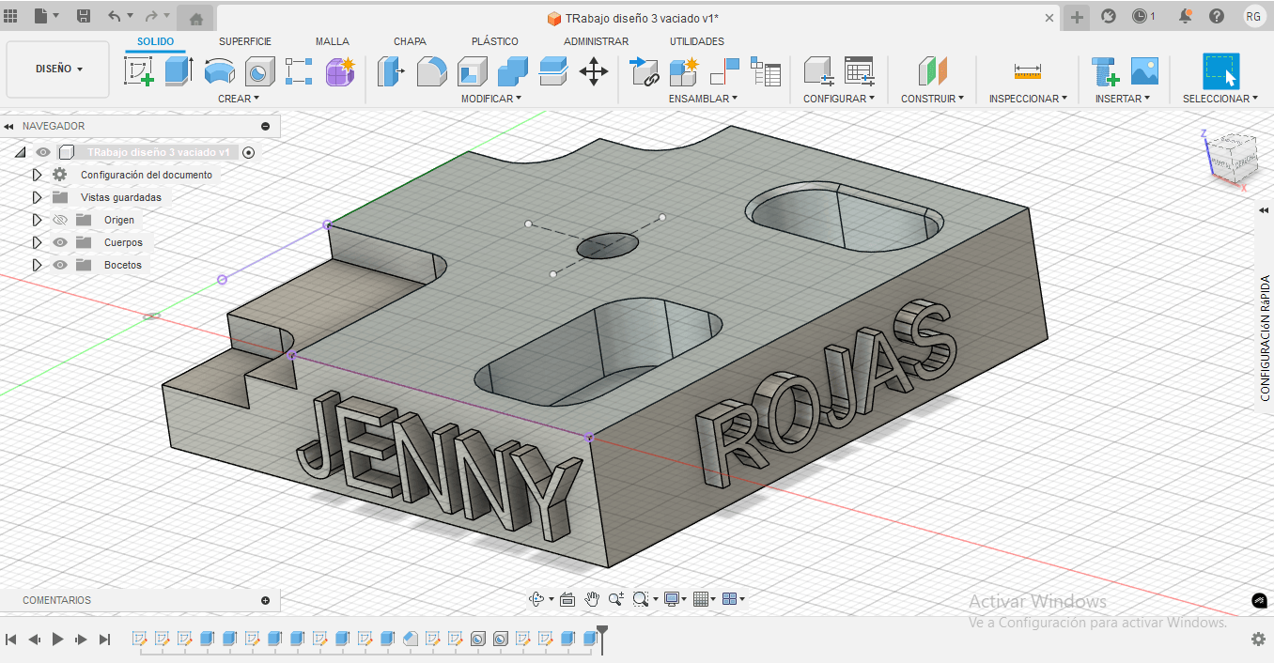This screenshot has width=1274, height=663.
Task: Select the Orbit tool in navigation bar
Action: (x=536, y=599)
